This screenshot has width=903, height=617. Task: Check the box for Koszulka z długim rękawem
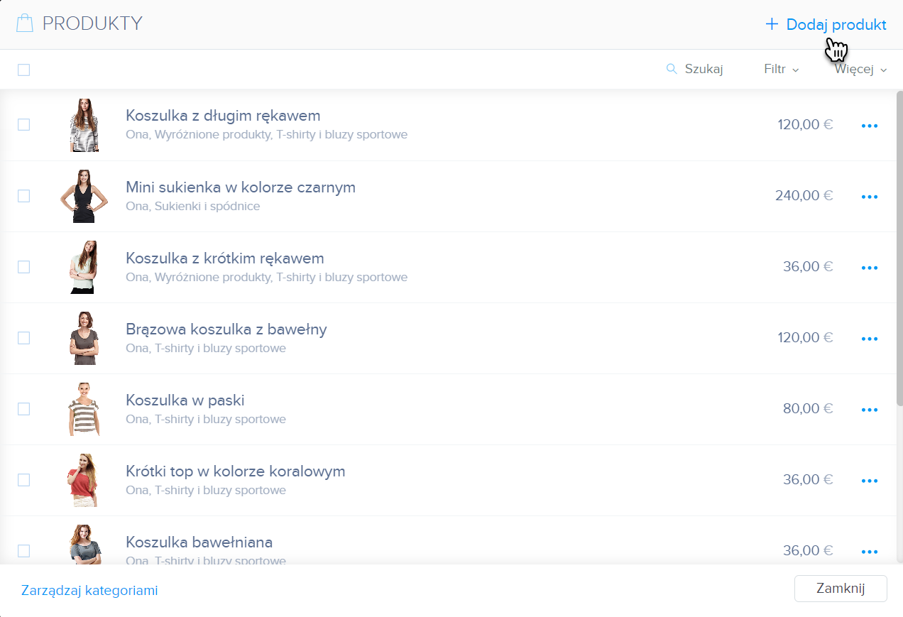click(23, 125)
